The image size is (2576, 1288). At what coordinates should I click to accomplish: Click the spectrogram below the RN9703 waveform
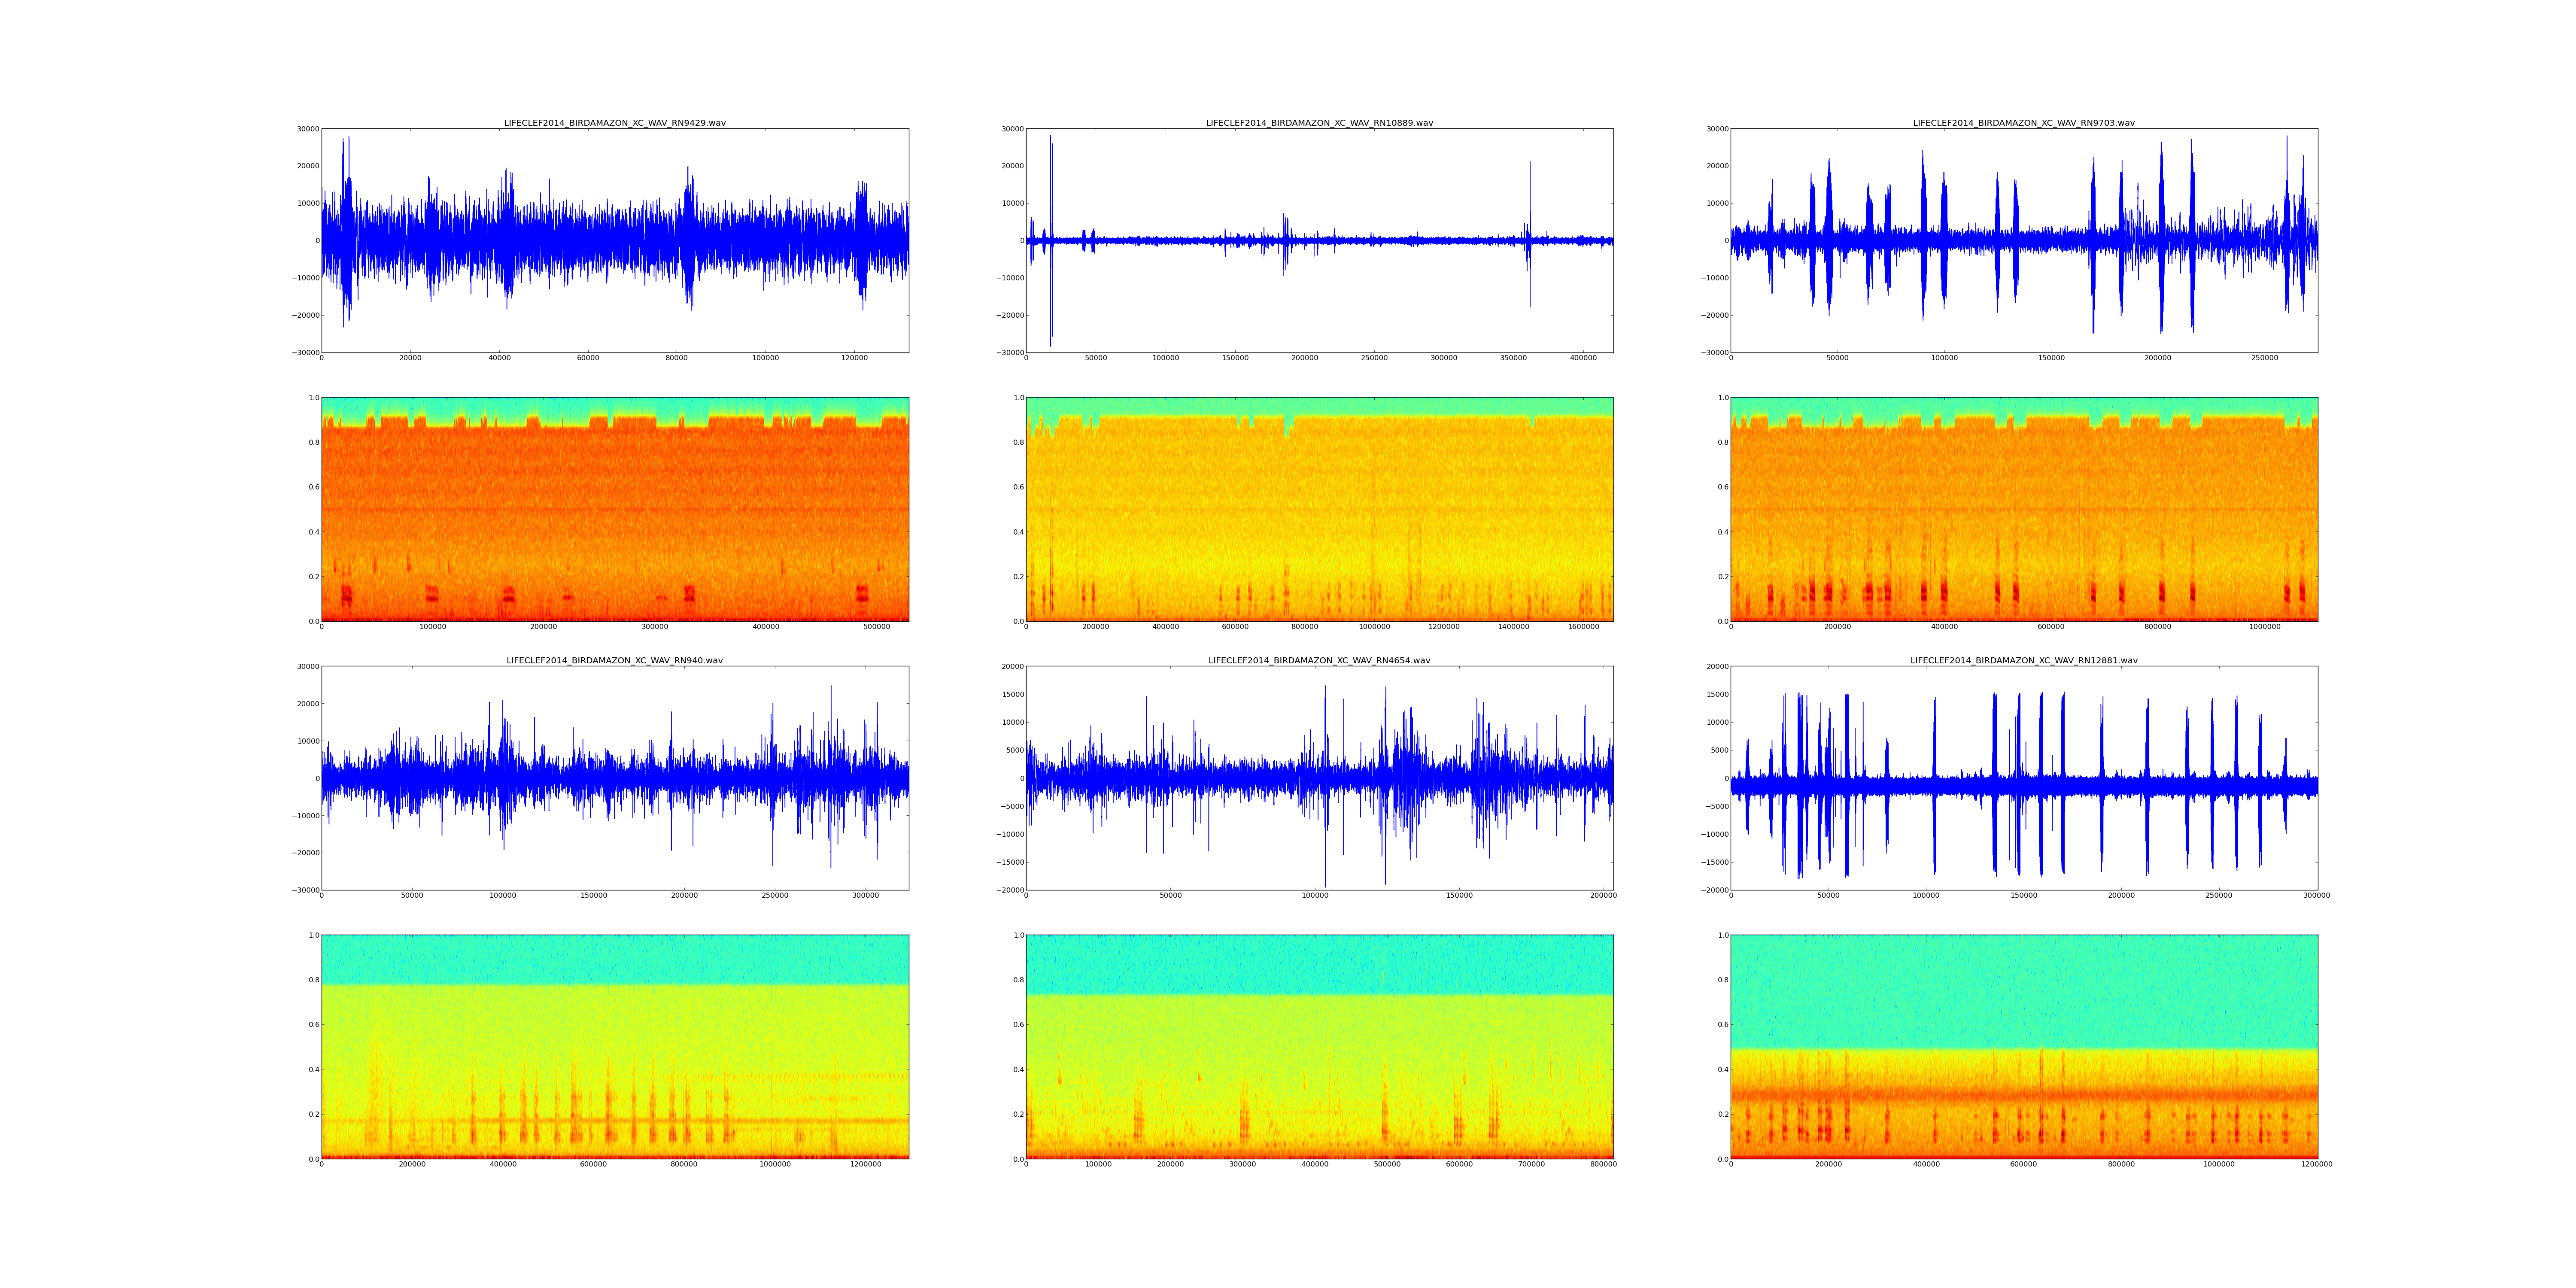(2023, 509)
